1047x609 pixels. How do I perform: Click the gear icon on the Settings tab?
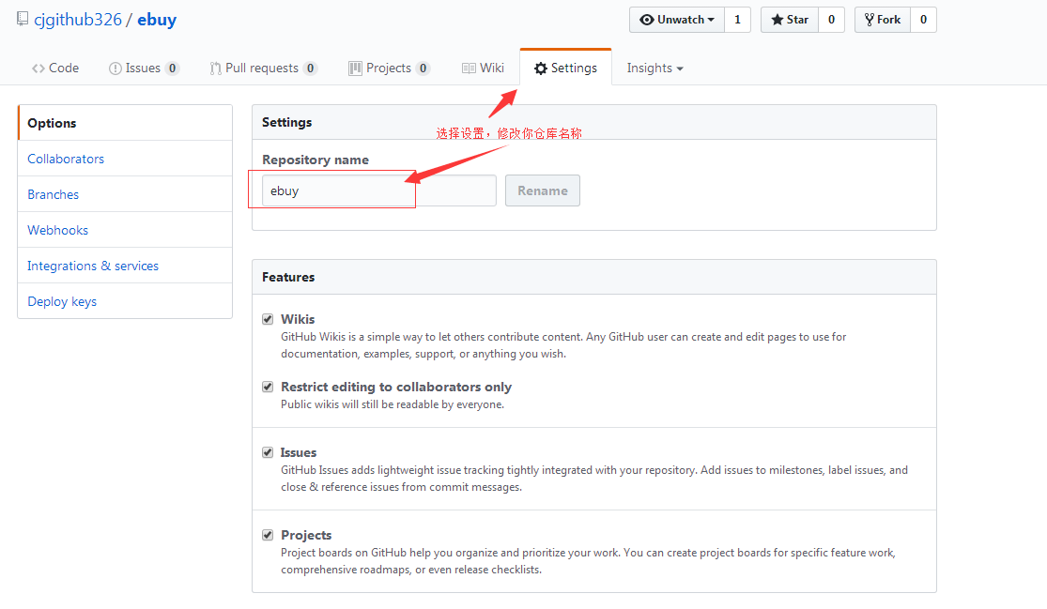click(541, 69)
